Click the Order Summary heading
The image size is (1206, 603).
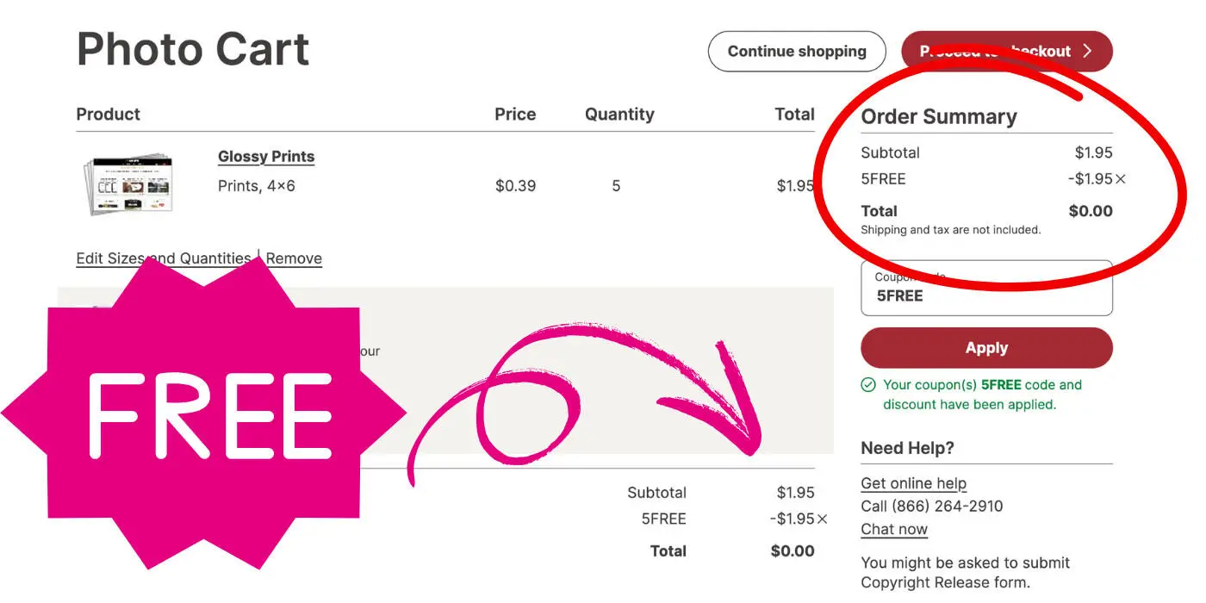(x=939, y=117)
